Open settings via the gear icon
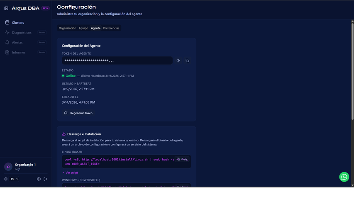The image size is (354, 199). tap(39, 179)
